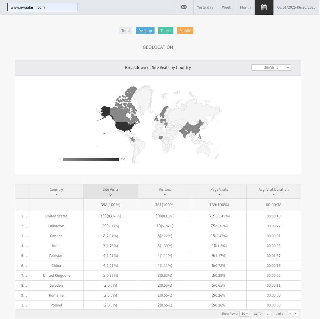This screenshot has width=320, height=319.
Task: Click the envelope email report icon
Action: click(184, 7)
